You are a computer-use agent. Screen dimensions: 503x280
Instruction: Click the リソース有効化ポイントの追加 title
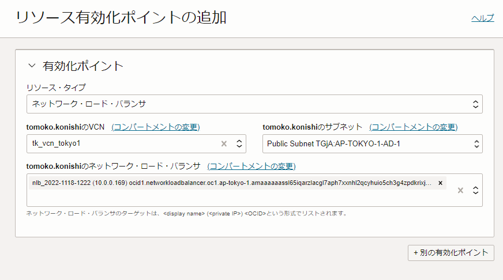(x=121, y=17)
